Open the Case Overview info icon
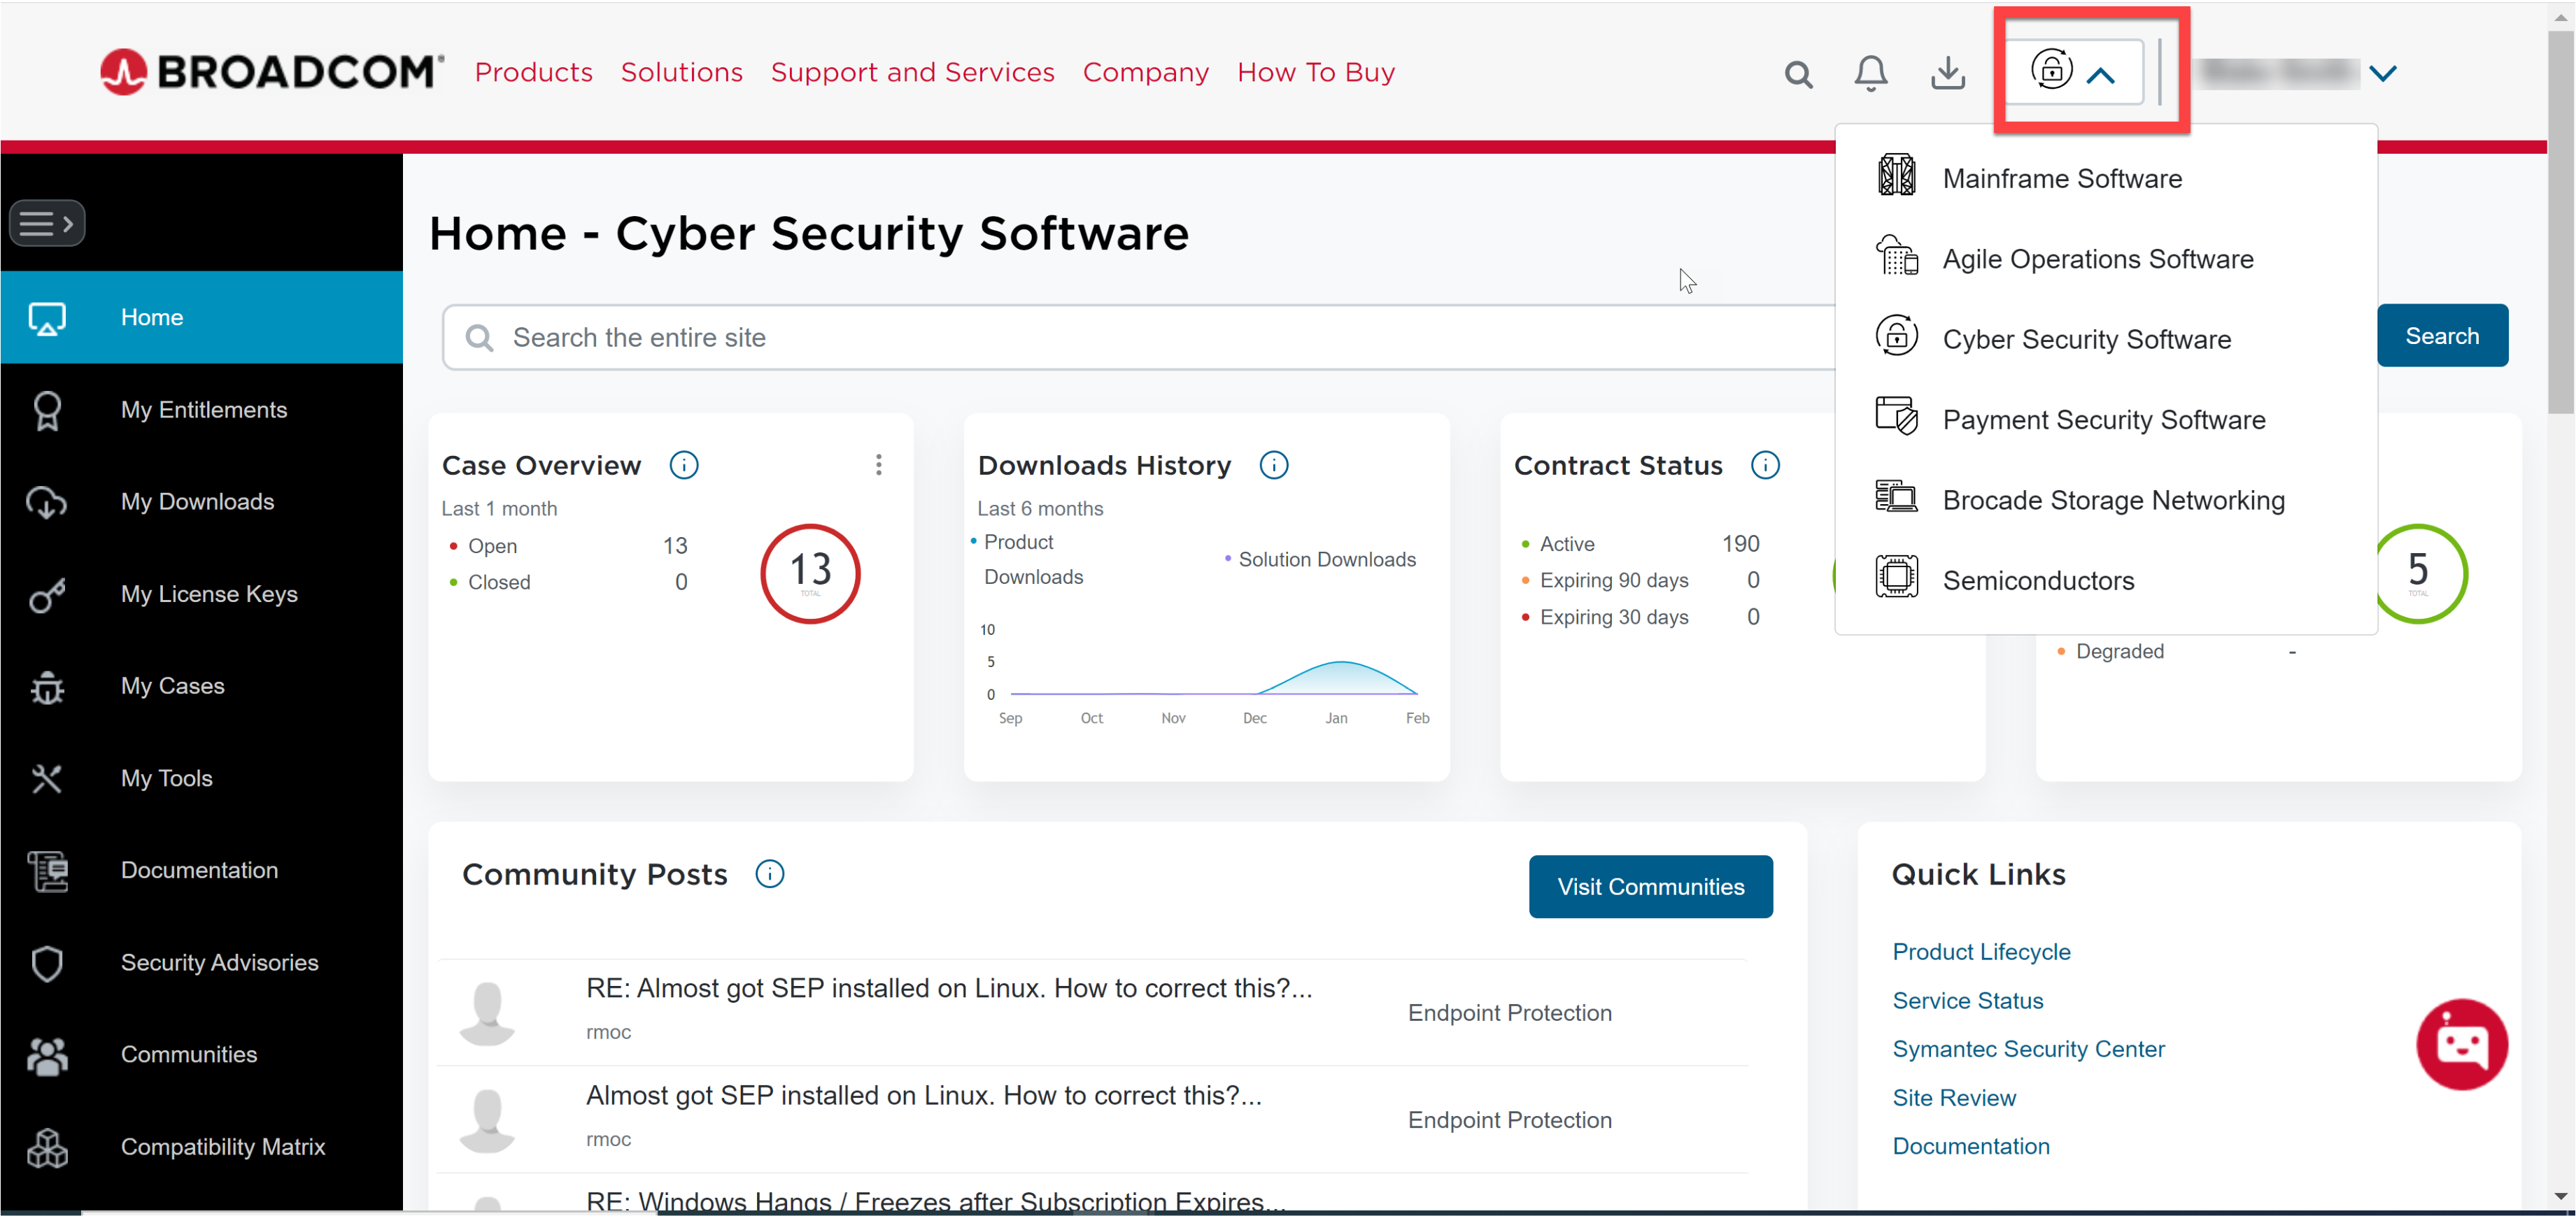 click(x=684, y=466)
